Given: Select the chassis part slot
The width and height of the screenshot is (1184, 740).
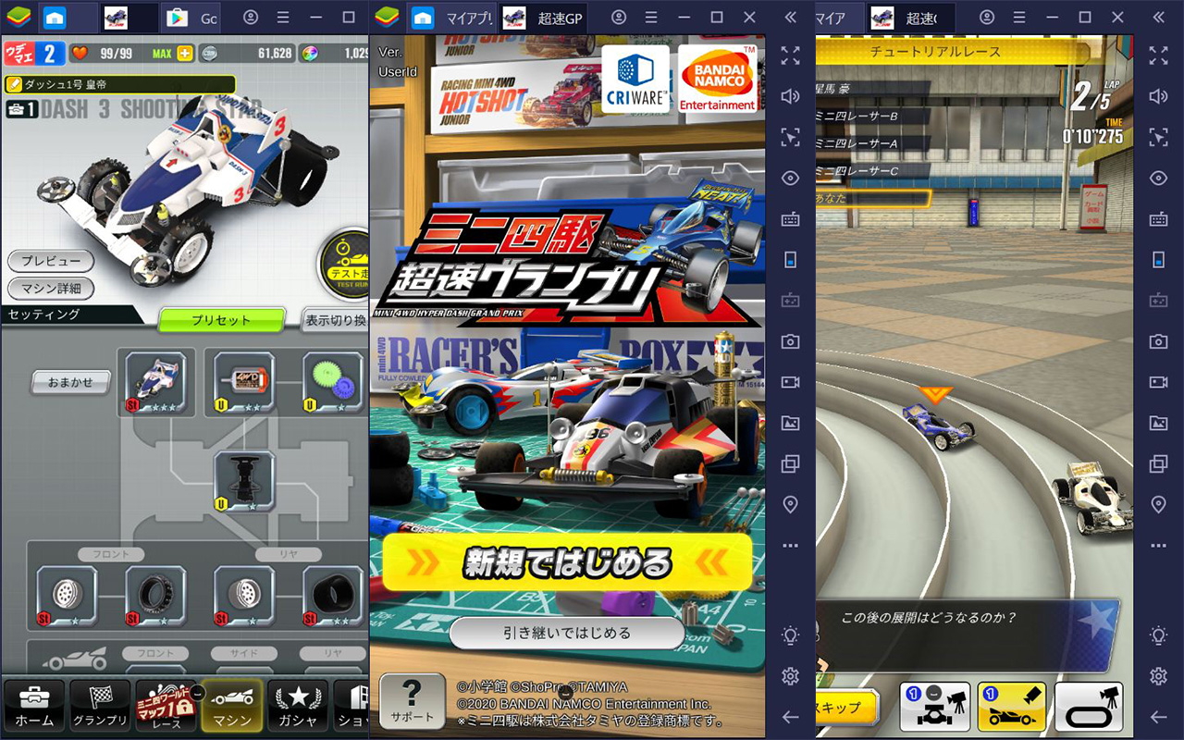Looking at the screenshot, I should (x=244, y=482).
